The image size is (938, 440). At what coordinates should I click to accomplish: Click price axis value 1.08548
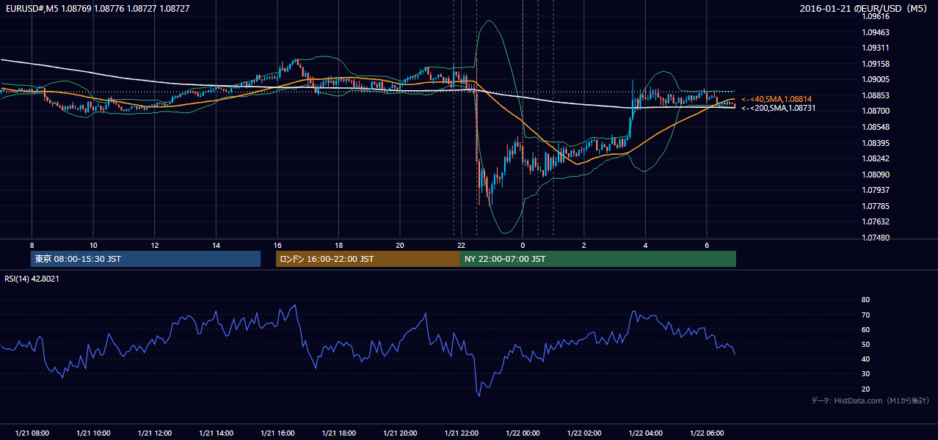tap(875, 127)
